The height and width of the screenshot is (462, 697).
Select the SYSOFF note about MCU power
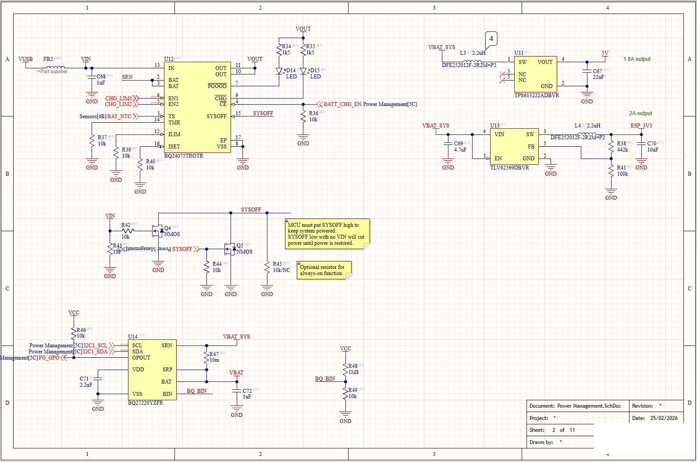327,234
